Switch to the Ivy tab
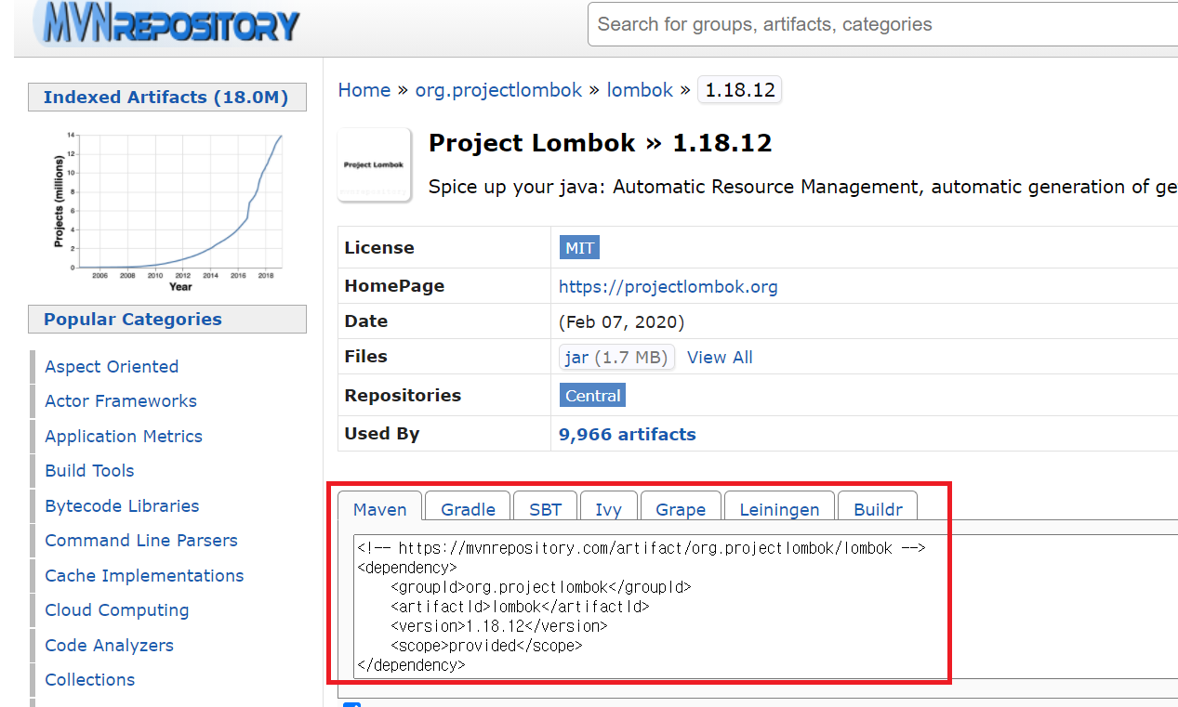 [608, 509]
